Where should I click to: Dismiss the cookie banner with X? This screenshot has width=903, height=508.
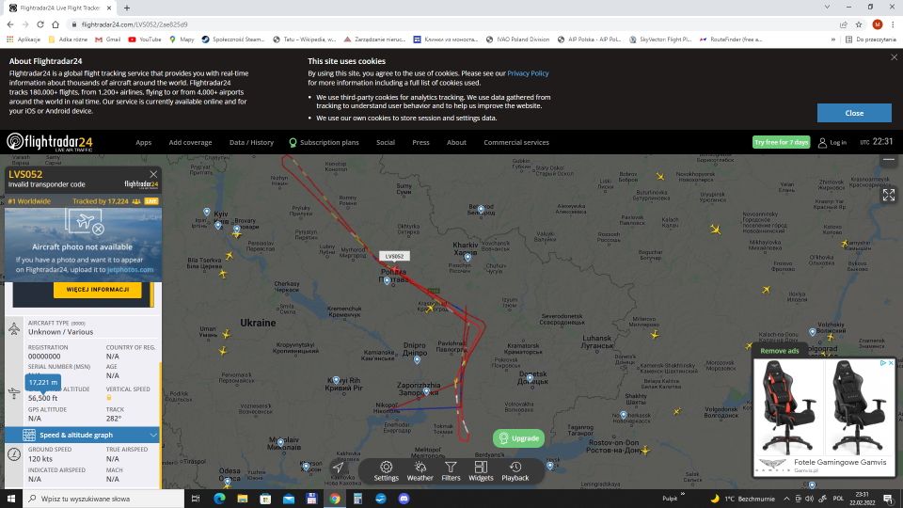[894, 57]
